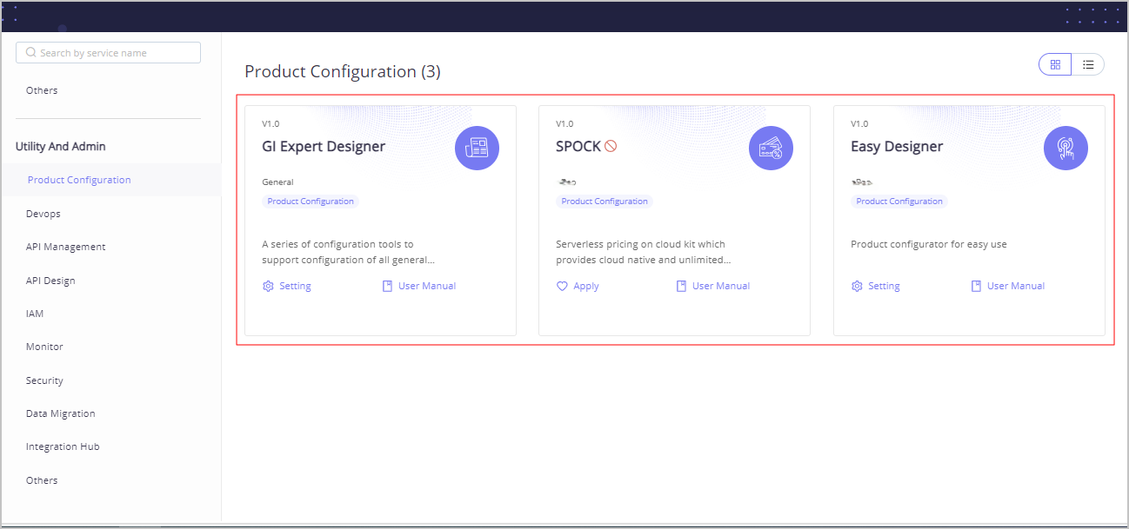Click heart Apply icon on SPOCK card
This screenshot has width=1129, height=529.
coord(562,286)
